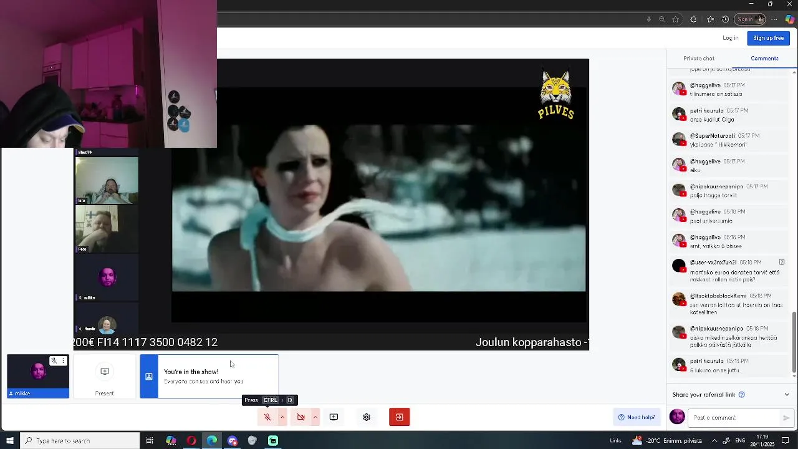Click Pilves lynx logo on the stage
Viewport: 798px width, 449px height.
tap(555, 95)
